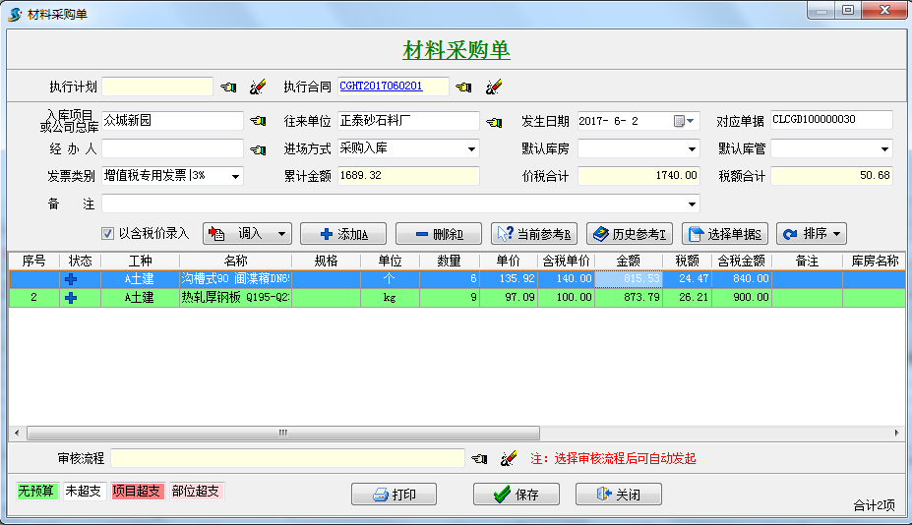Click the lookup hand icon beside 往来单位

[494, 122]
